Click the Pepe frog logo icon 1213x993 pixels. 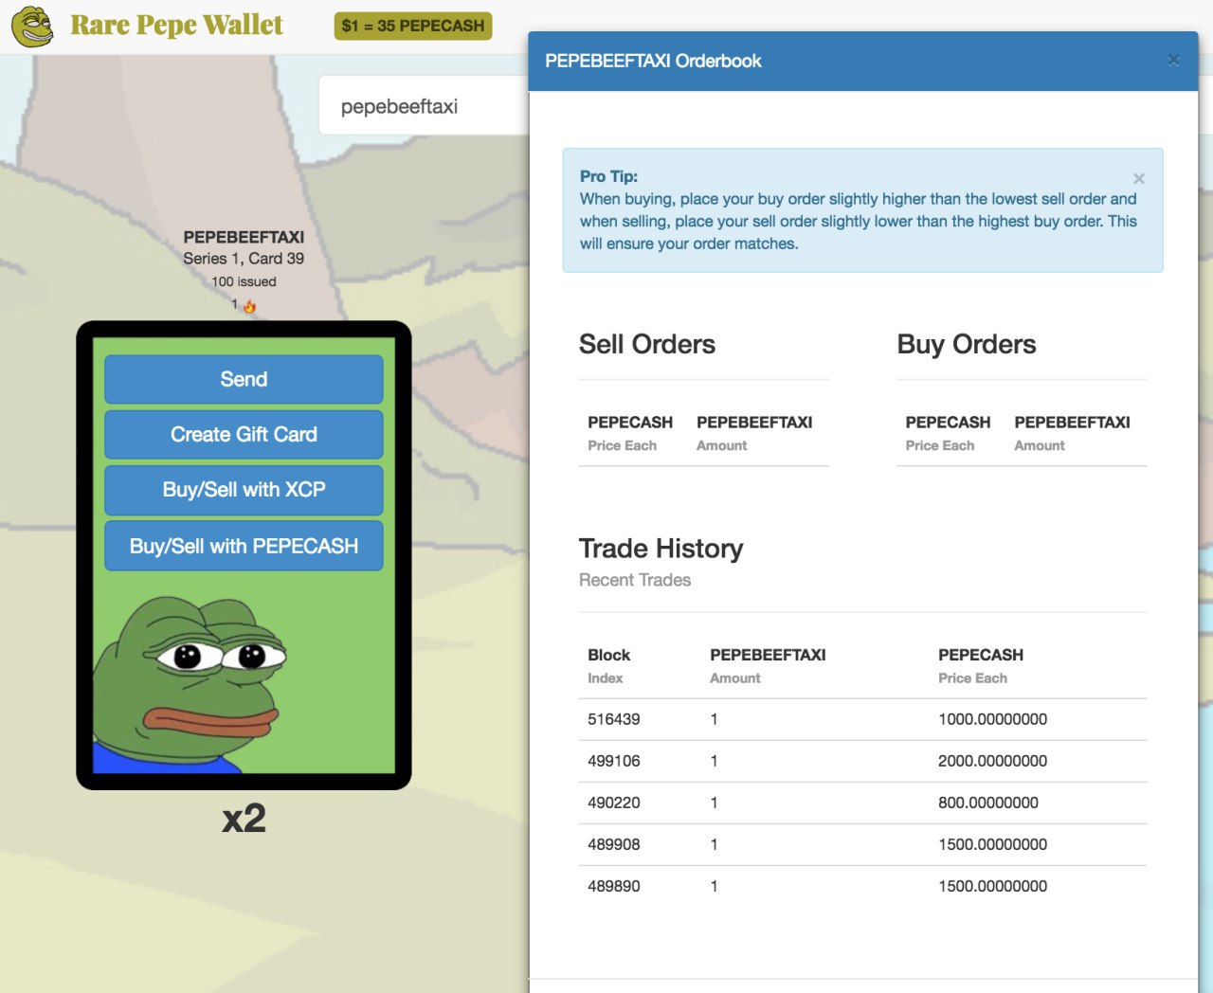32,27
